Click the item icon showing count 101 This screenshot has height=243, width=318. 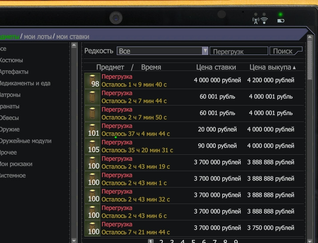tap(92, 130)
